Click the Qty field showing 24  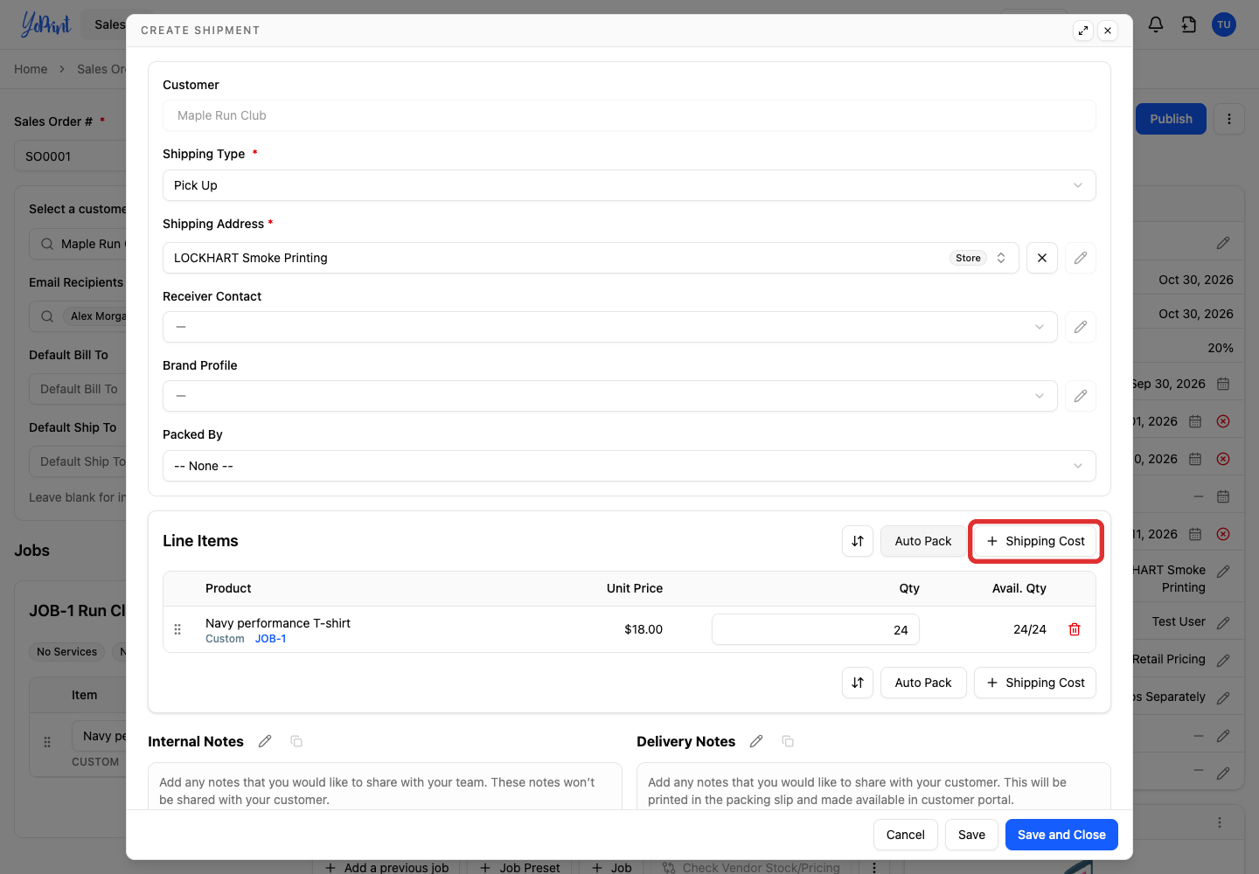pyautogui.click(x=816, y=629)
